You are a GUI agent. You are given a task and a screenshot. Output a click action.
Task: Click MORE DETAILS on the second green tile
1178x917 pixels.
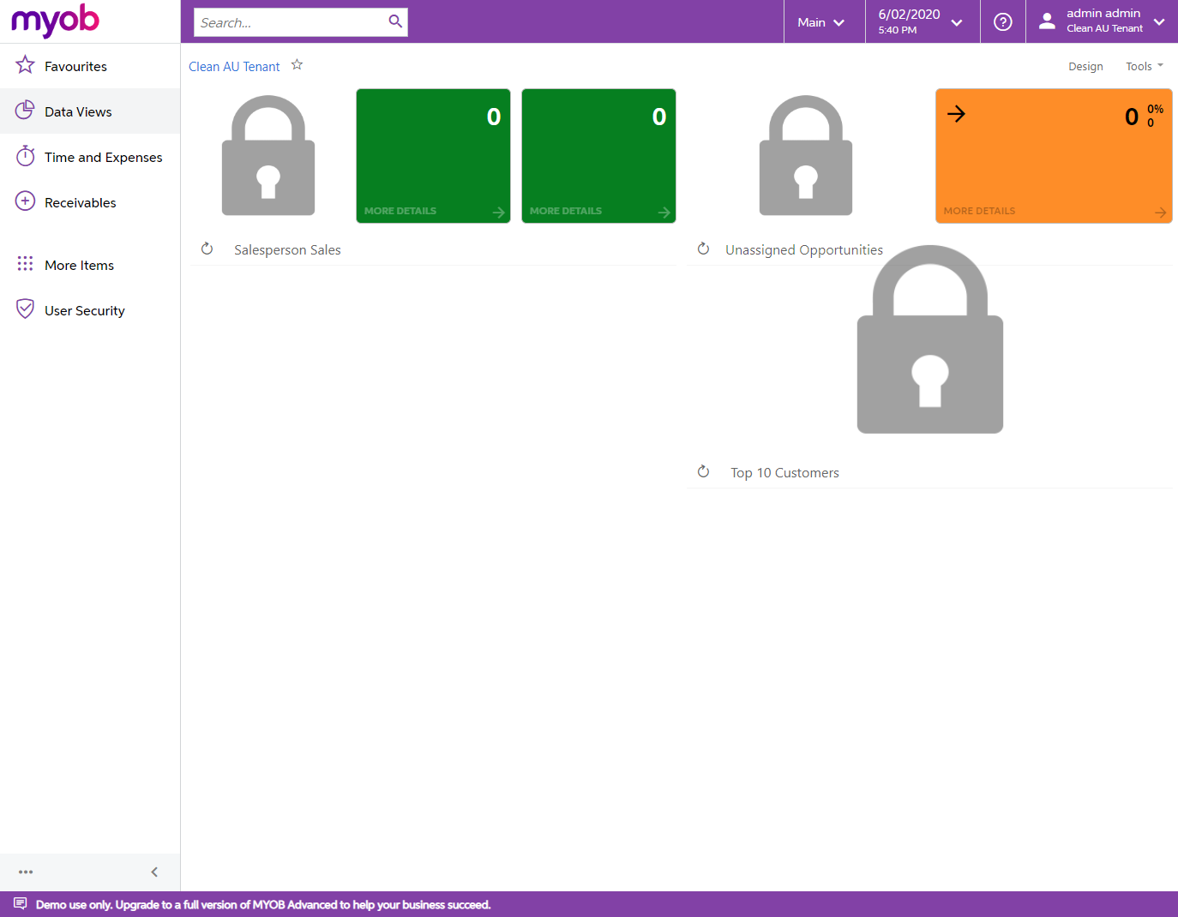coord(566,211)
